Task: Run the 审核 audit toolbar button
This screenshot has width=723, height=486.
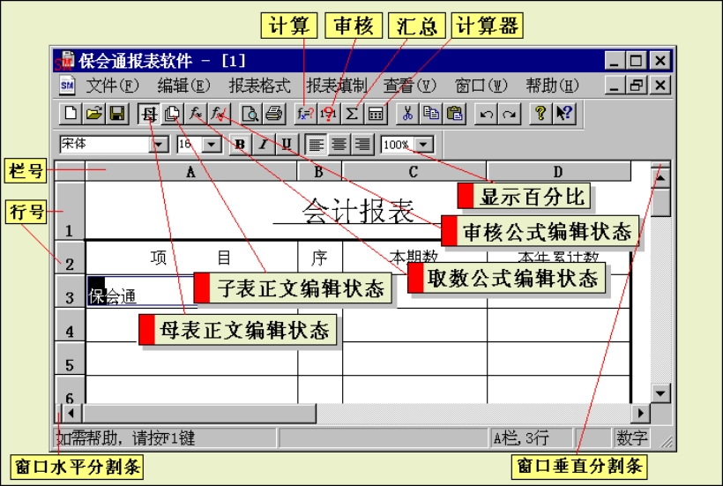Action: (328, 114)
